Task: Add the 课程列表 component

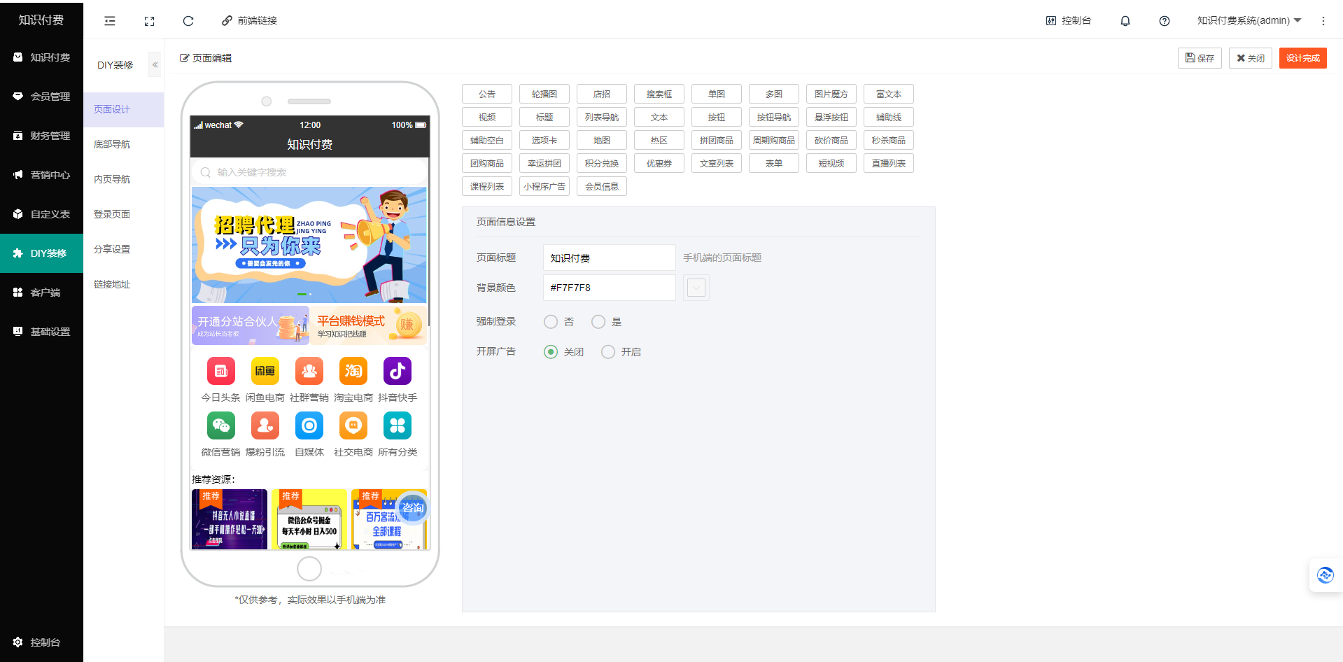Action: 487,186
